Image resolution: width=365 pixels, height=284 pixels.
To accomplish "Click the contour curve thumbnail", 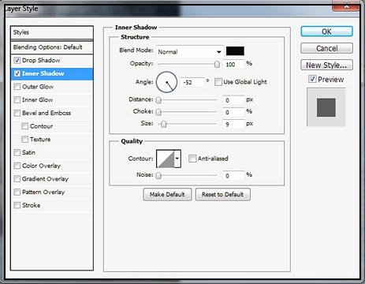I will (x=166, y=159).
